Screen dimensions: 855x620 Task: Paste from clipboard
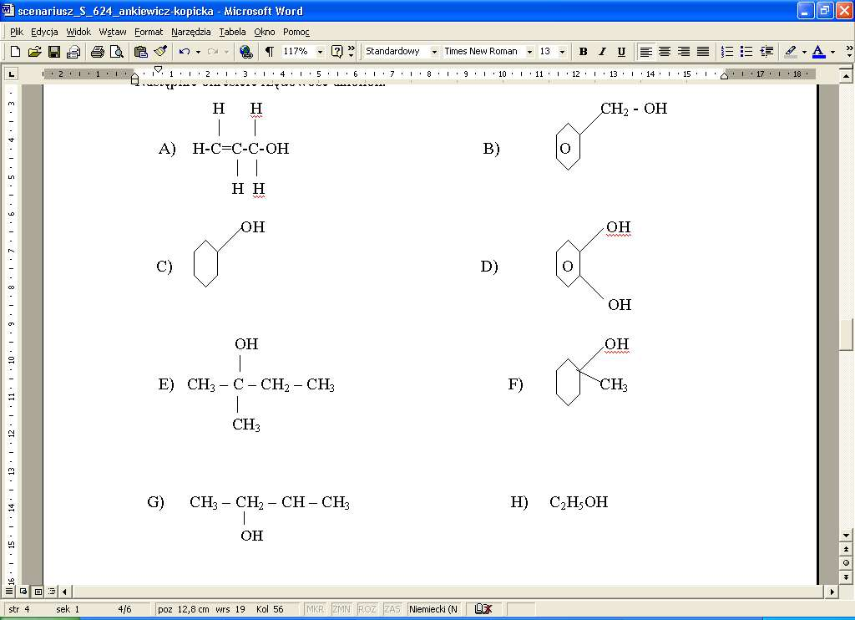pyautogui.click(x=140, y=51)
